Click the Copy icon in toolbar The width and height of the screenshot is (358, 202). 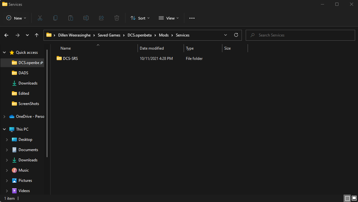click(55, 18)
